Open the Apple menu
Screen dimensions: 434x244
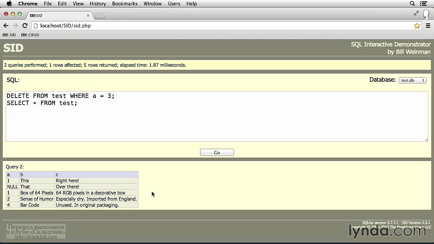pos(9,4)
